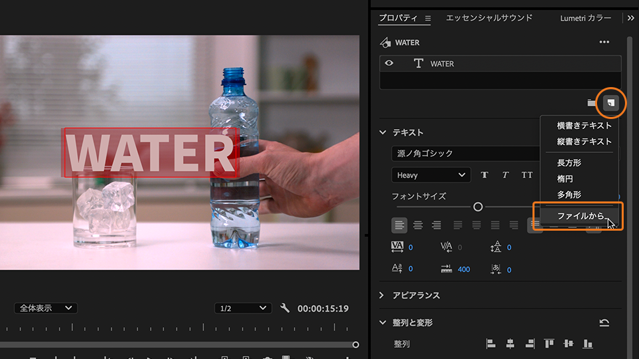Edit the leading value 0
Viewport: 639px width, 359px height.
[509, 247]
